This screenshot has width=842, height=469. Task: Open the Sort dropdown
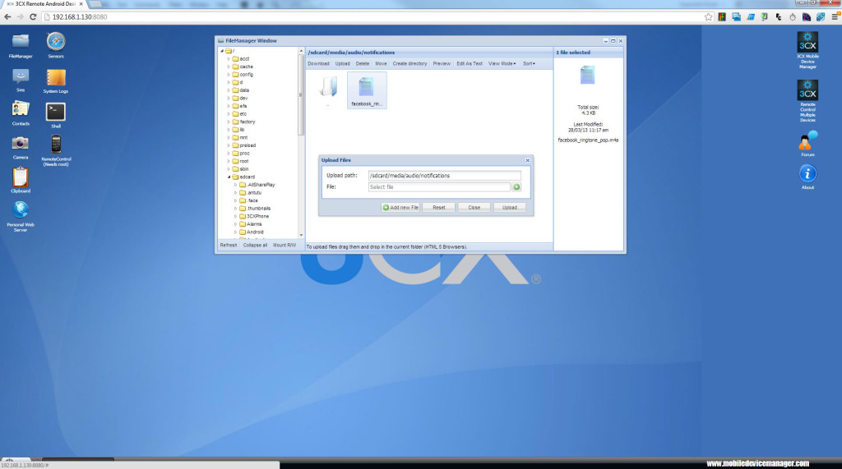[529, 63]
